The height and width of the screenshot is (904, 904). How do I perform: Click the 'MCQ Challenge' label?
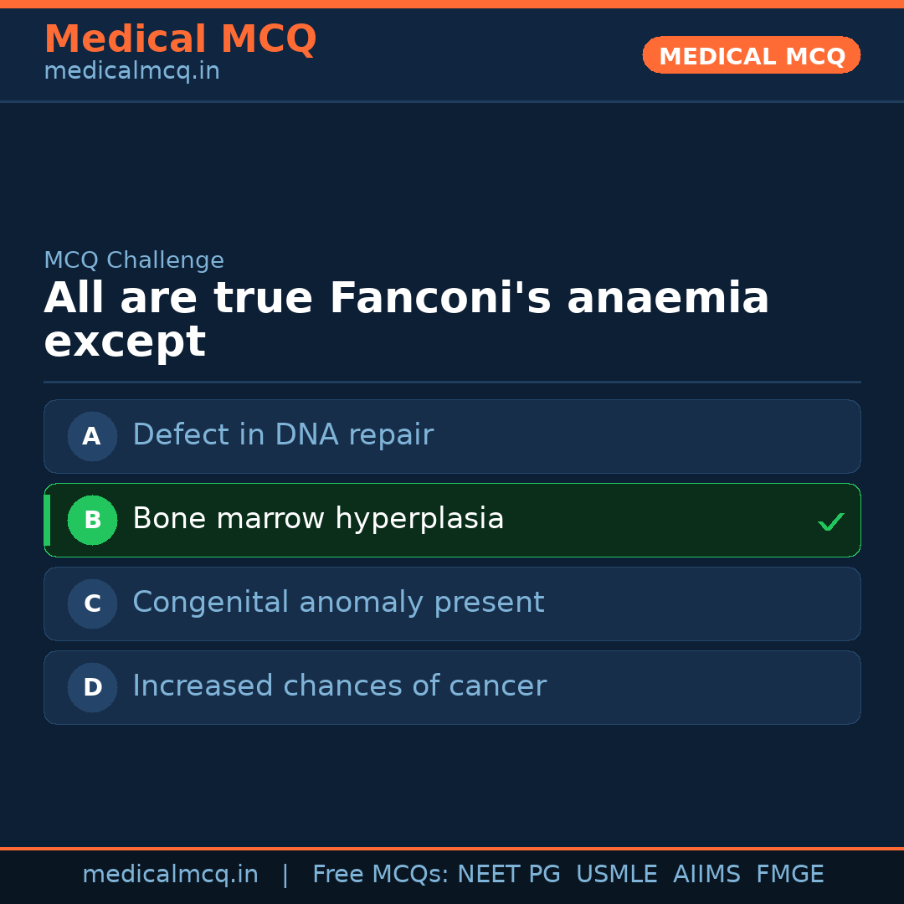(x=134, y=260)
